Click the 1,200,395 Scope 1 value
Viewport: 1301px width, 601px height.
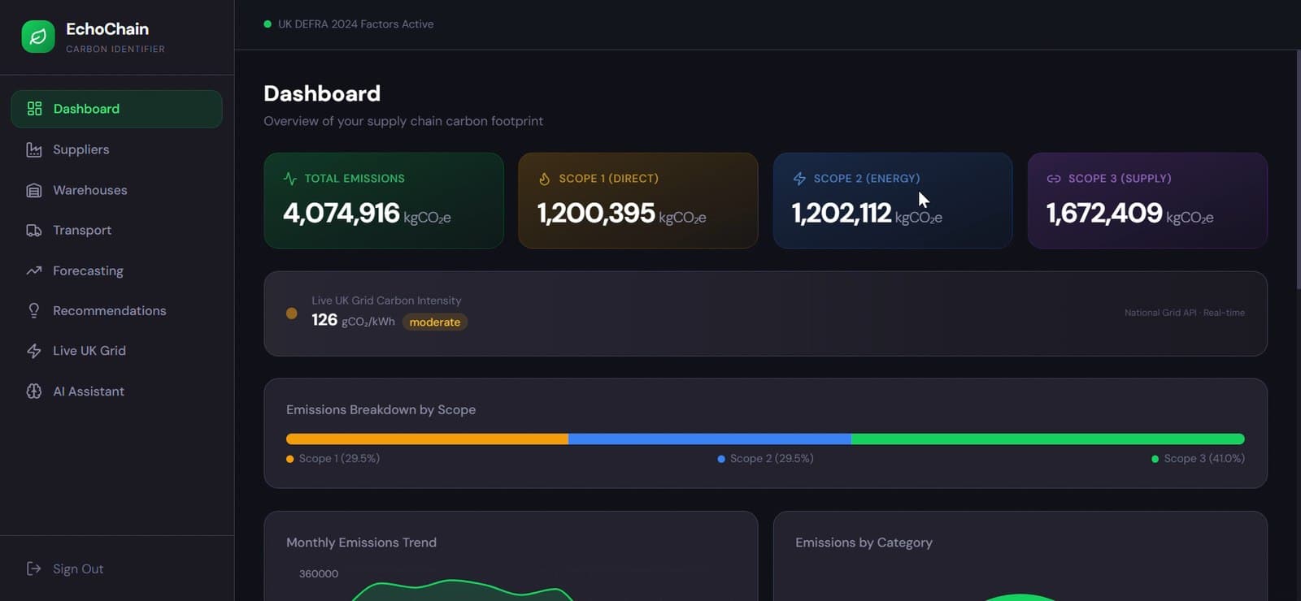point(596,214)
